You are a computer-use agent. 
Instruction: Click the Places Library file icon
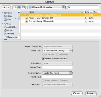point(26,21)
